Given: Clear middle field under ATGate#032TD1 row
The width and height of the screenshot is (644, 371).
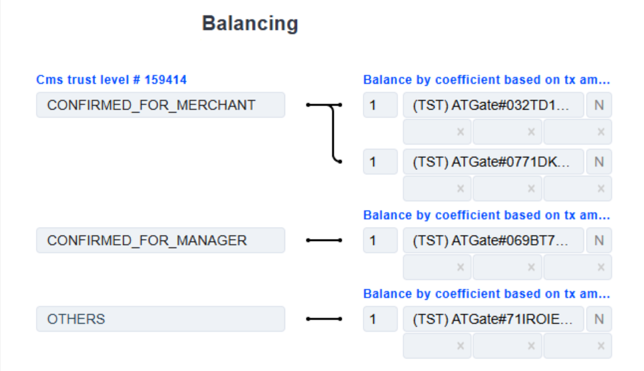Looking at the screenshot, I should 531,132.
